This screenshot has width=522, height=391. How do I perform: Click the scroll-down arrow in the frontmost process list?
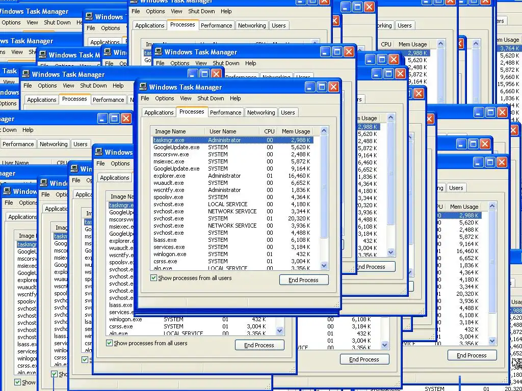324,265
